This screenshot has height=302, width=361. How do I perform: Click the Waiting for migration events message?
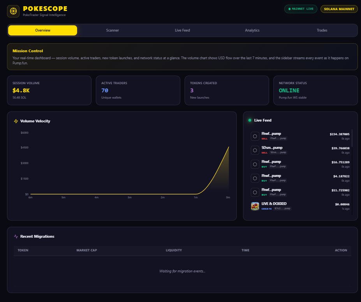pyautogui.click(x=182, y=271)
